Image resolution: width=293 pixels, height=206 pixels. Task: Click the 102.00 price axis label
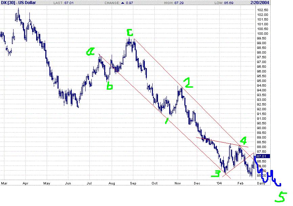(263, 14)
